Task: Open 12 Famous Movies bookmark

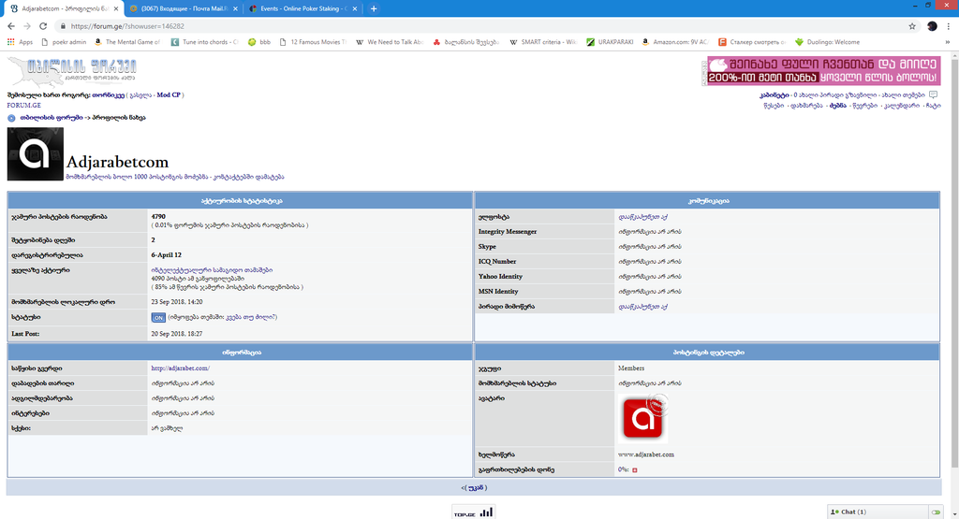Action: tap(313, 42)
